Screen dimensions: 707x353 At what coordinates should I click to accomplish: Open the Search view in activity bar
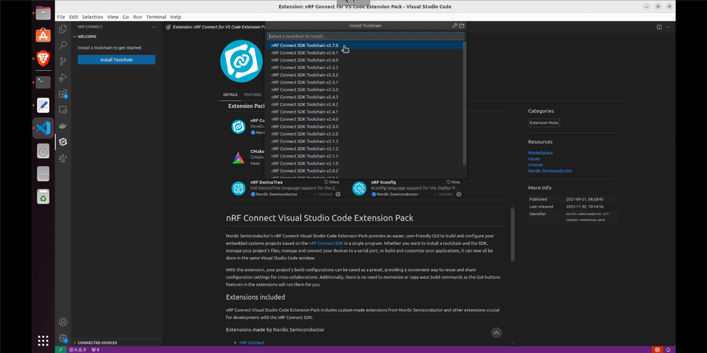(x=63, y=45)
